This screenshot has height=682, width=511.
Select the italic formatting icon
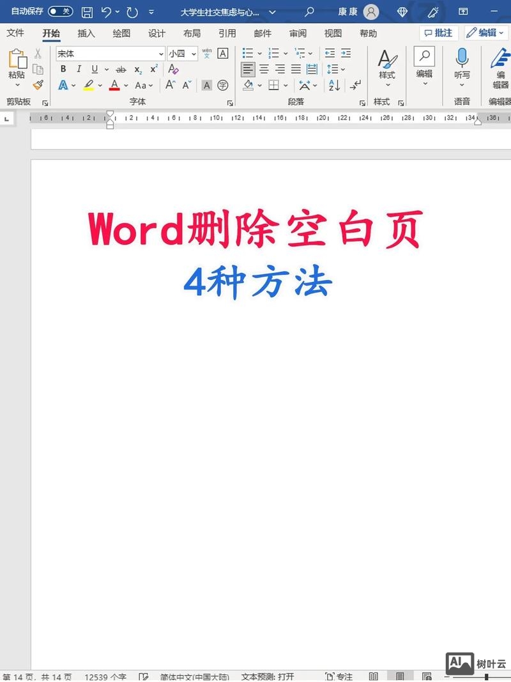pos(79,68)
